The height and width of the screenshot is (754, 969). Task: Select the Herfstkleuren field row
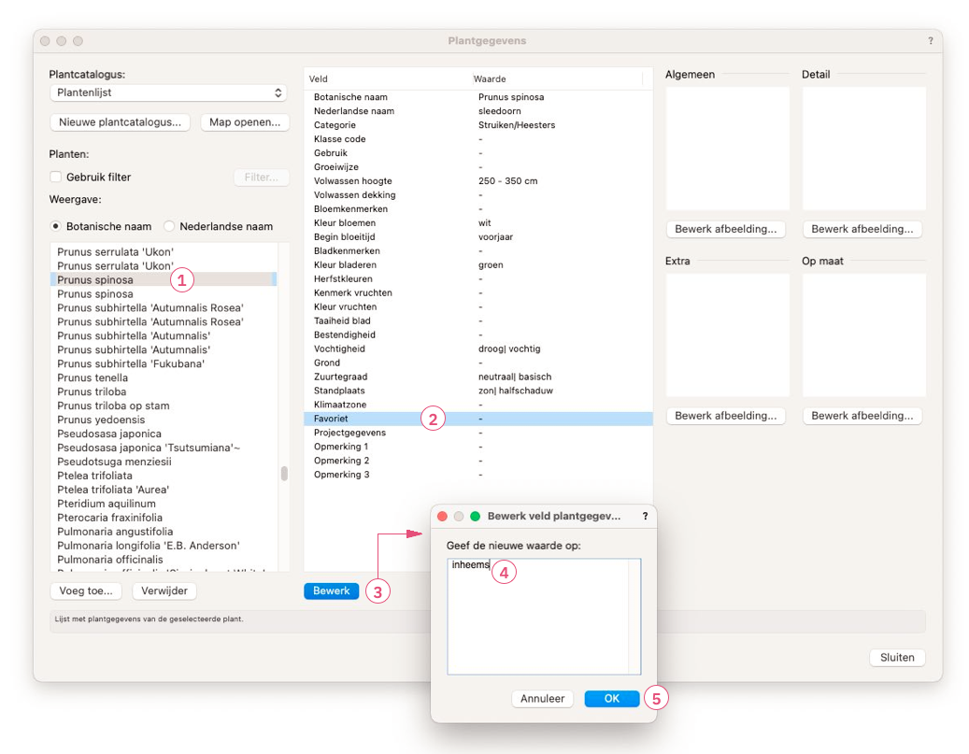tap(478, 278)
